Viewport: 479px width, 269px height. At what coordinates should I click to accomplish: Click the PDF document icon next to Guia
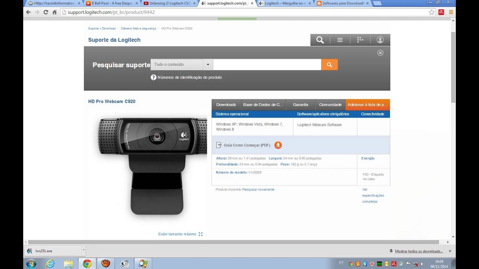pos(219,145)
